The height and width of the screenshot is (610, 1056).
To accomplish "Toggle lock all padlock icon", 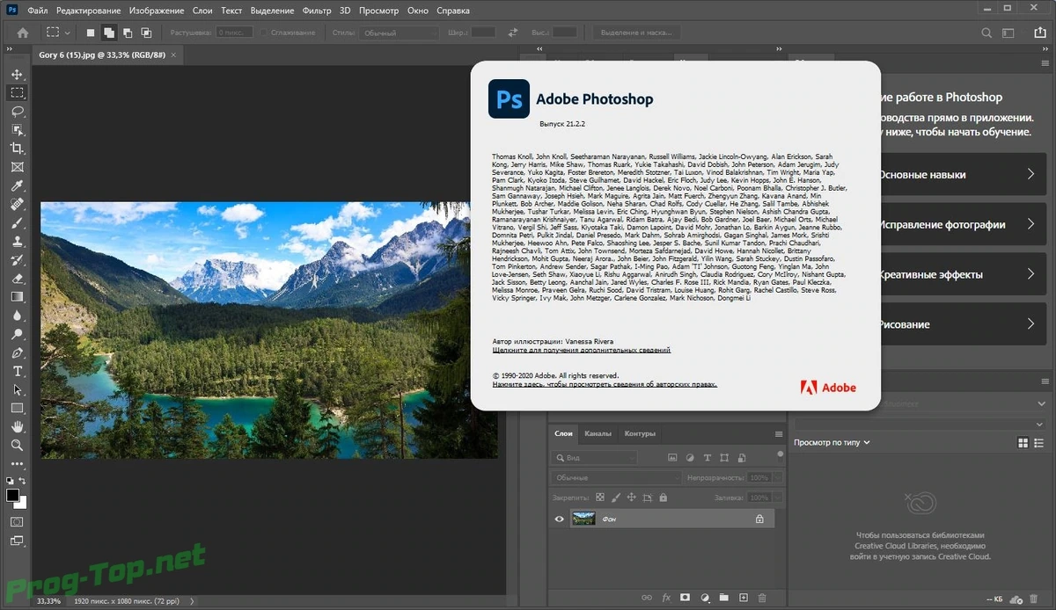I will (x=663, y=497).
